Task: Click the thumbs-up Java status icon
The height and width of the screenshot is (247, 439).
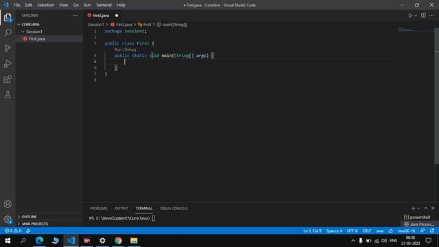Action: tap(390, 231)
